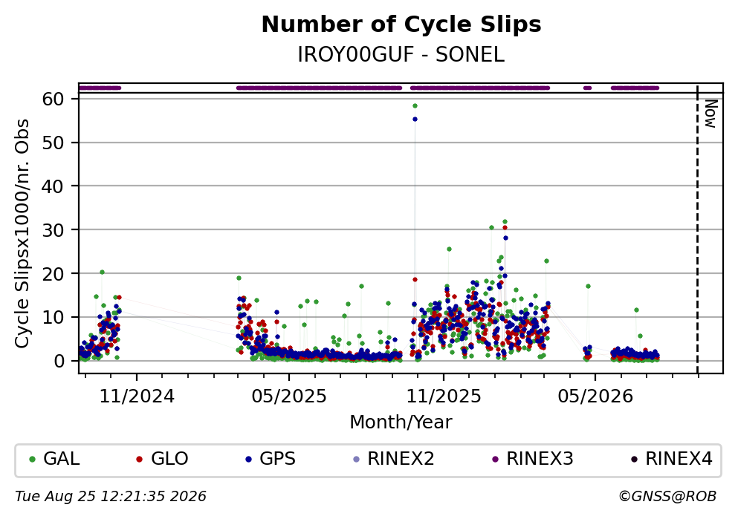Click the timestamp 'Tue Aug 25 12:21:35 2026'
The width and height of the screenshot is (738, 519).
click(111, 497)
